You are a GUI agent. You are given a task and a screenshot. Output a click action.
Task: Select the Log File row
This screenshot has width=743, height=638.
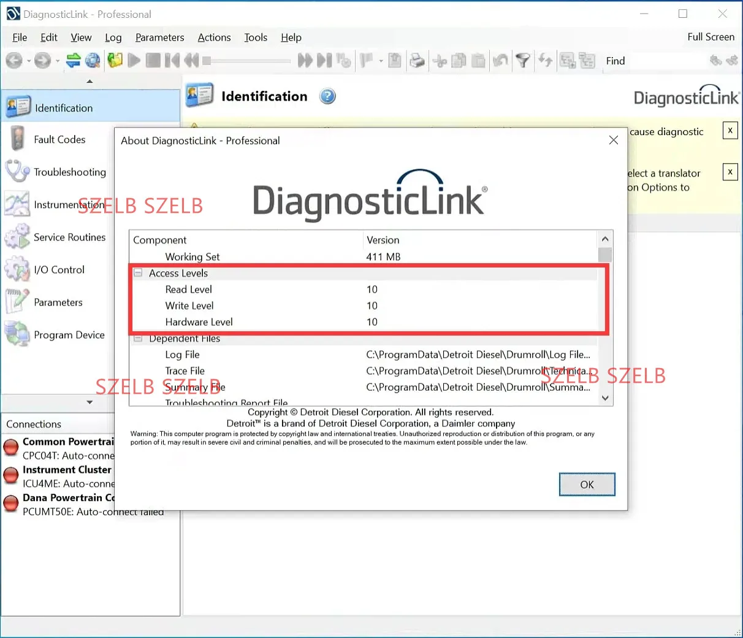tap(364, 355)
